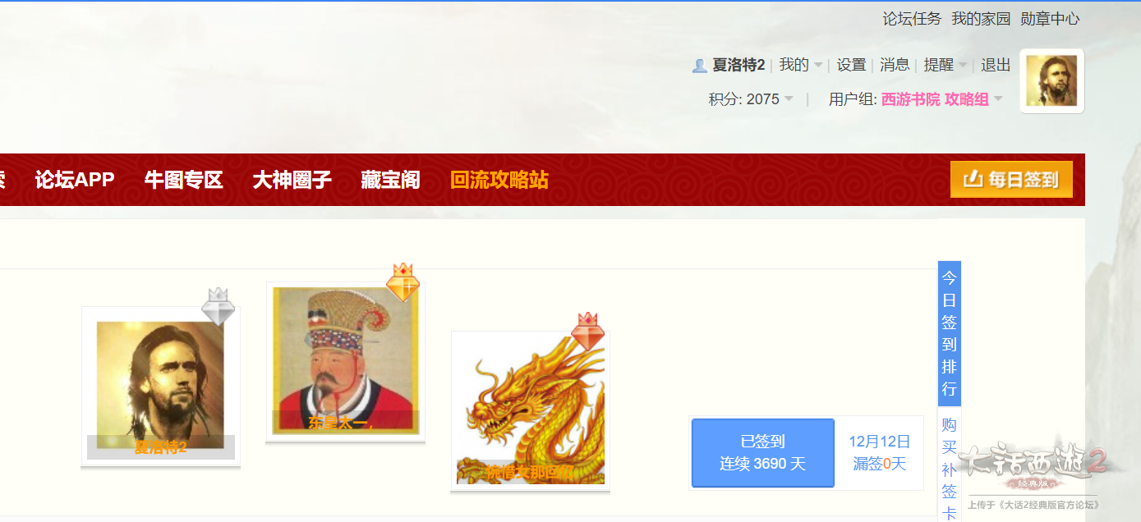Open the 东皇太一 emperor portrait
Viewport: 1141px width, 522px height.
(x=346, y=362)
